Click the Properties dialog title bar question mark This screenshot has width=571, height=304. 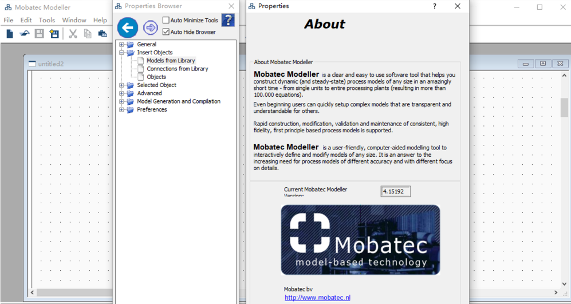435,6
